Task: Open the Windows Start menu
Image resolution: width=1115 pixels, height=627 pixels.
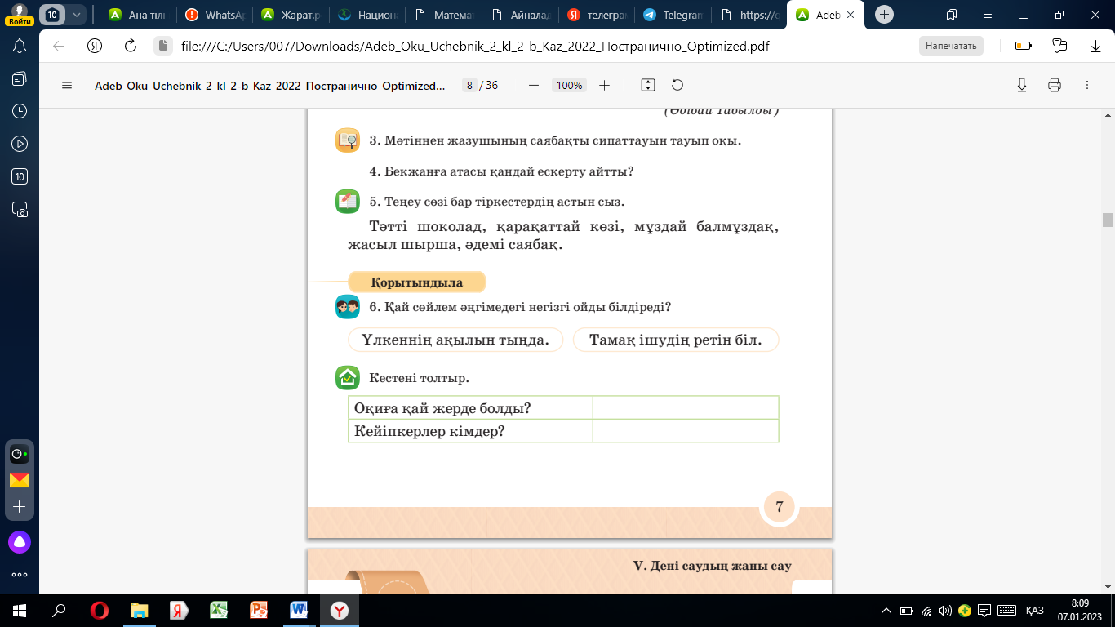Action: coord(20,610)
